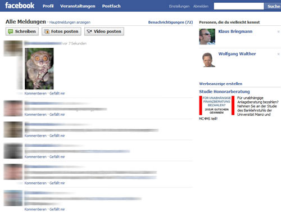Open Benachrichtigungen (72) link
This screenshot has height=212, width=281.
click(170, 22)
